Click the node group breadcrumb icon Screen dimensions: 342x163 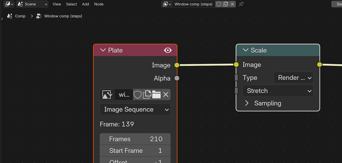pos(39,16)
